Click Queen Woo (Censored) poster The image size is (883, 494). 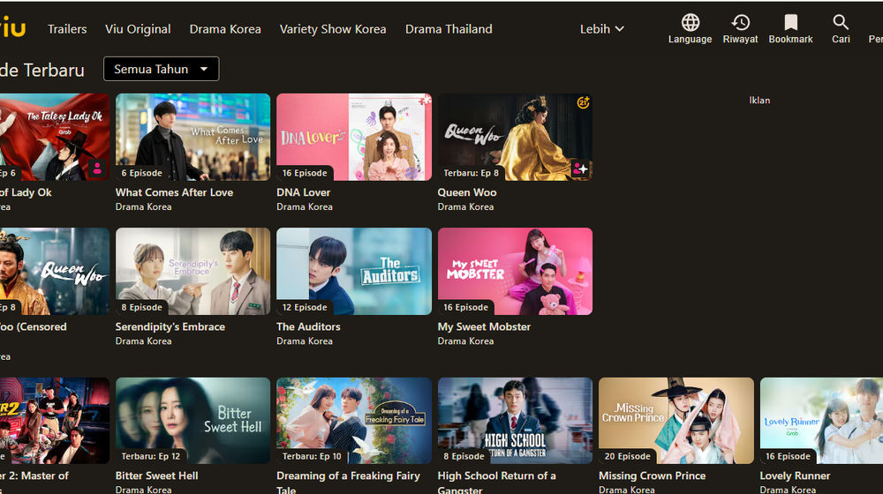(55, 271)
